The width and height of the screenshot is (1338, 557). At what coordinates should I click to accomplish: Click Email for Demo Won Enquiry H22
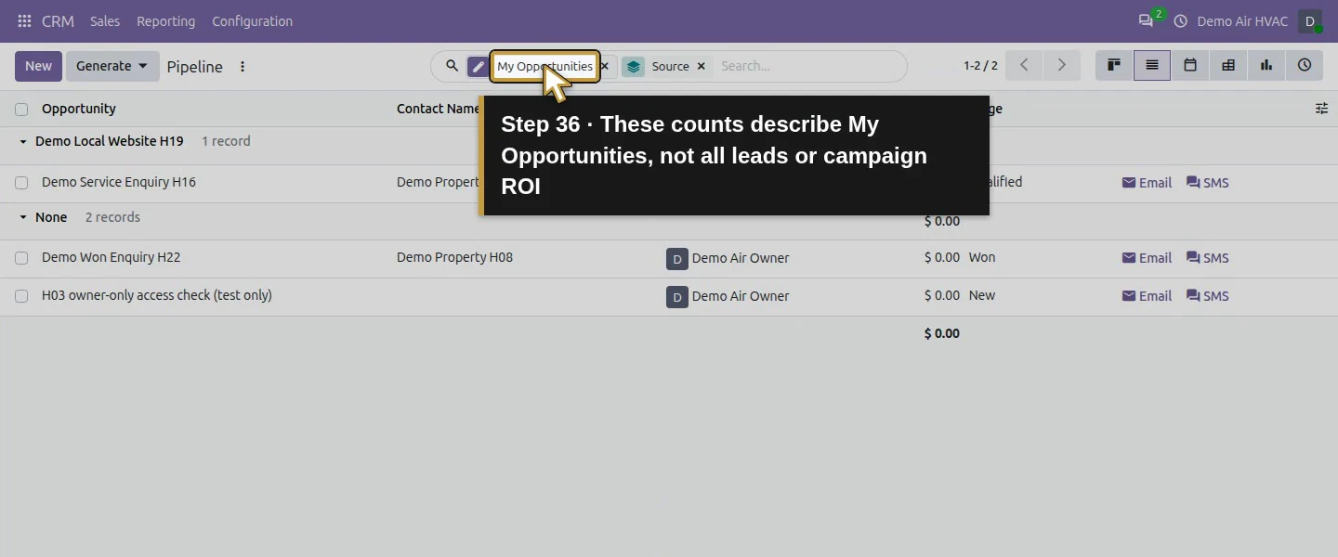coord(1147,258)
